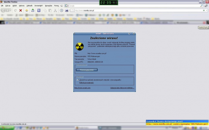The width and height of the screenshot is (209, 130).
Task: Click the loading throbber icon
Action: point(62,6)
